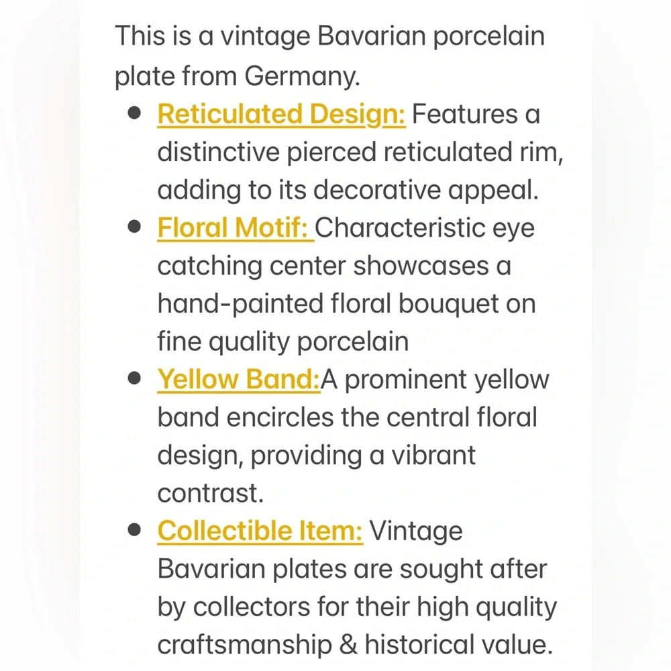Click the word 'contrast.'

click(x=211, y=493)
